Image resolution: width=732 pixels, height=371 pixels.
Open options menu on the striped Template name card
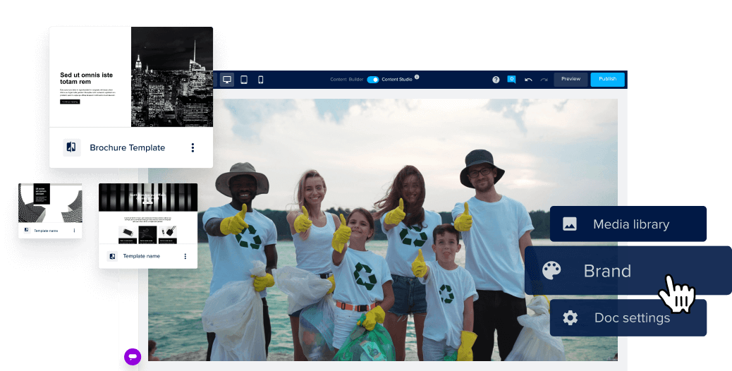click(185, 256)
